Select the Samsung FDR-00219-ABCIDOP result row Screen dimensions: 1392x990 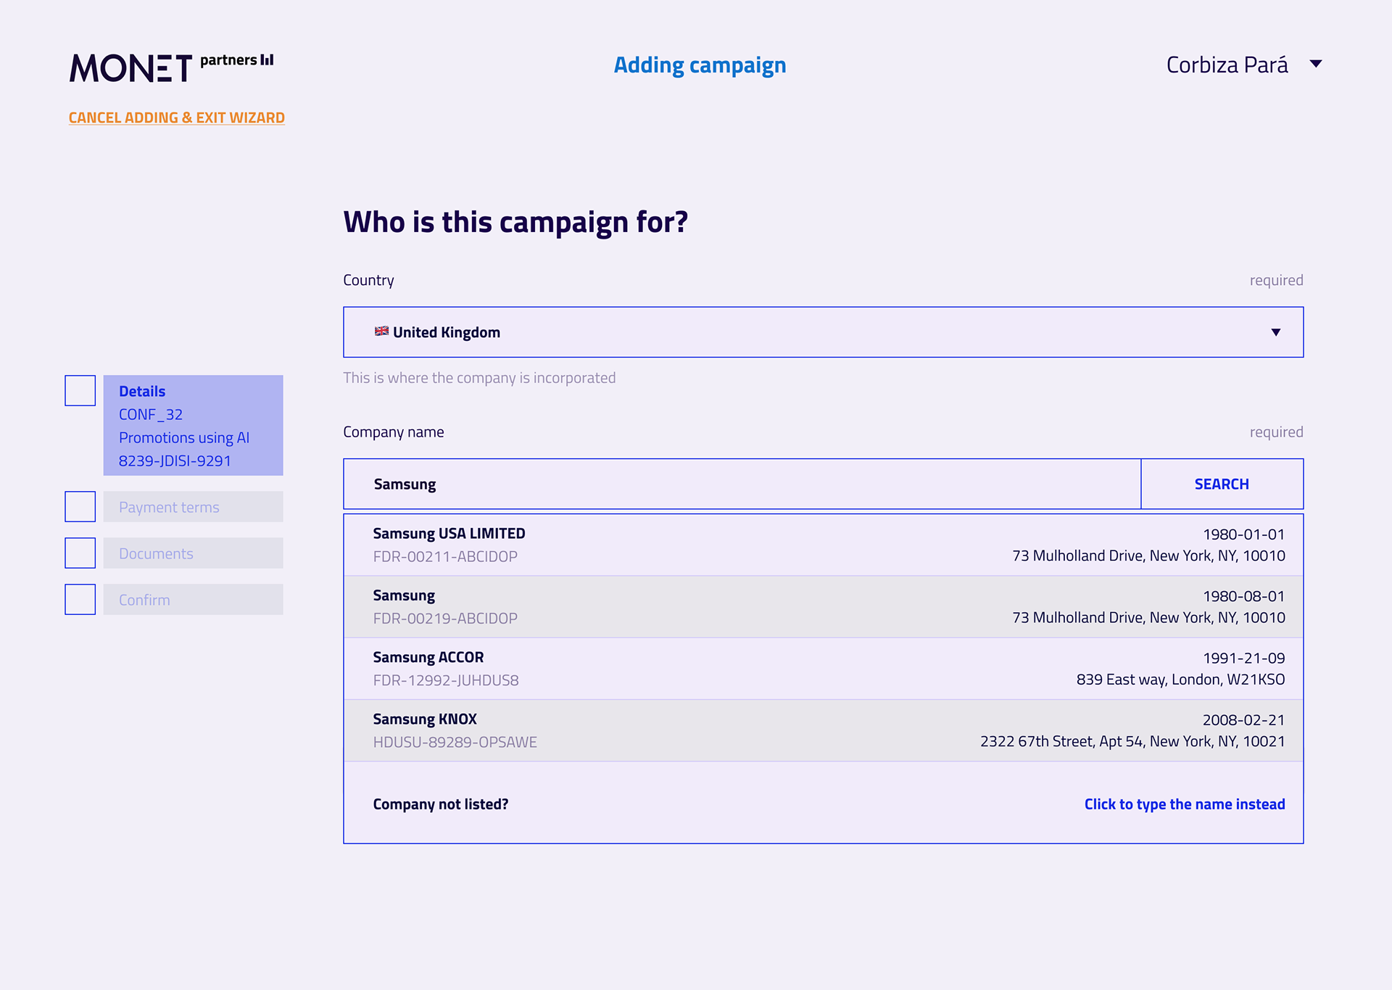[x=823, y=607]
